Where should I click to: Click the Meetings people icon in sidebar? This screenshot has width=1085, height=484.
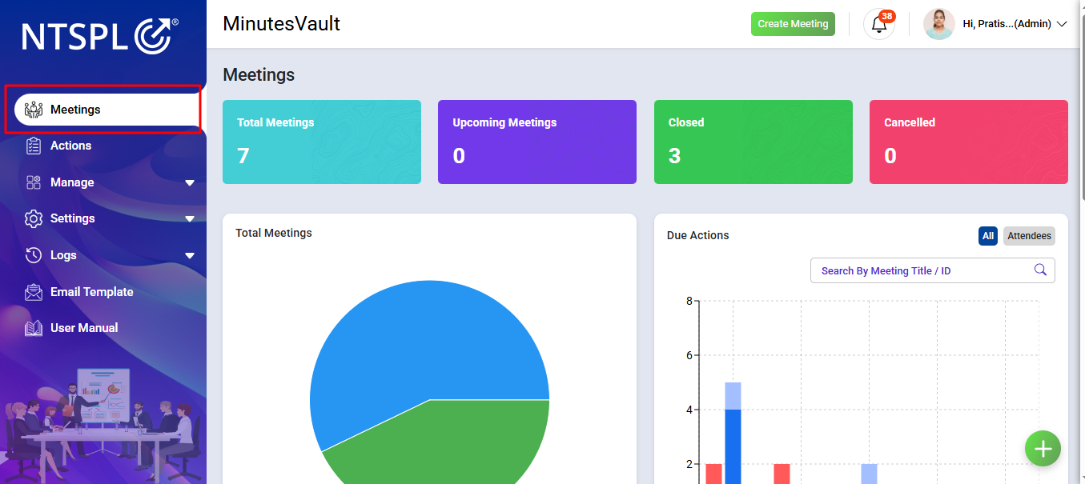[x=34, y=110]
